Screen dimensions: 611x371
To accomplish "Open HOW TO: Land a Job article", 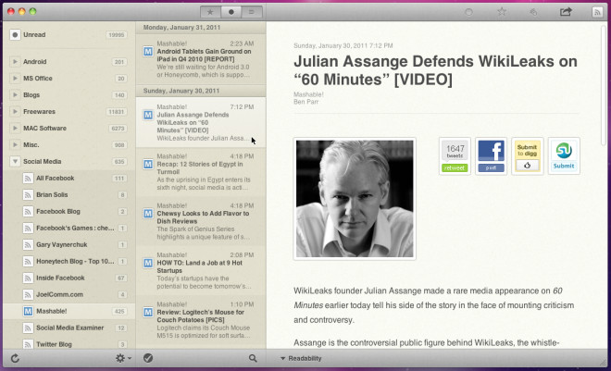I will 201,270.
